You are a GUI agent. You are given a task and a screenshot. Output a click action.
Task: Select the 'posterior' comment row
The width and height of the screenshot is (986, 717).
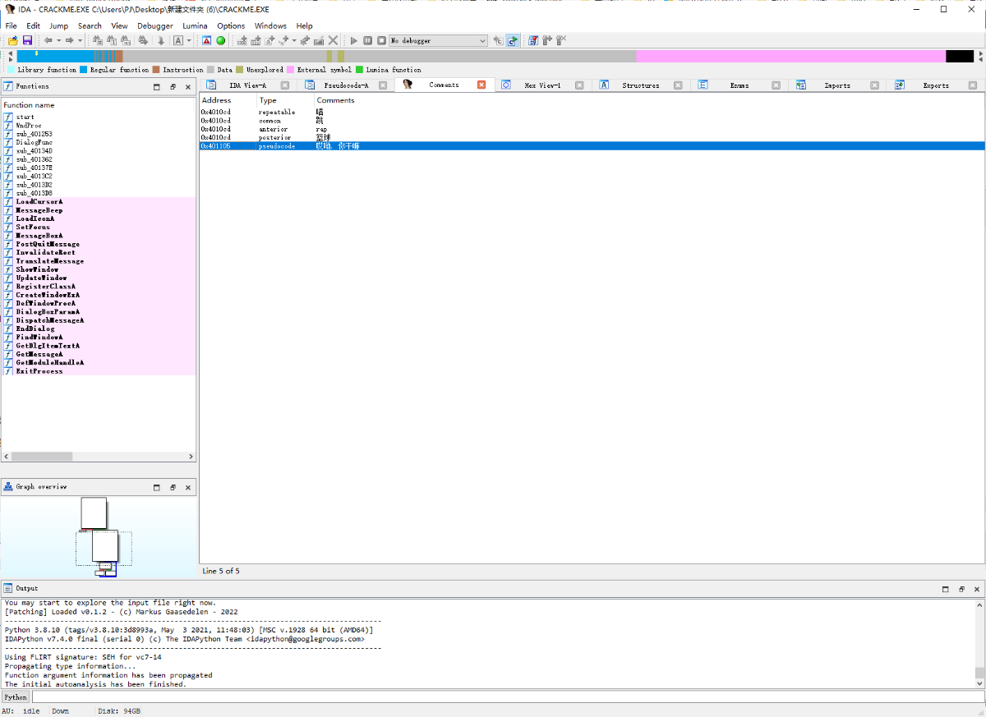[x=592, y=137]
